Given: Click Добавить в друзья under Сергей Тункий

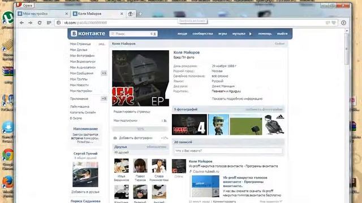Looking at the screenshot, I should (x=85, y=192).
